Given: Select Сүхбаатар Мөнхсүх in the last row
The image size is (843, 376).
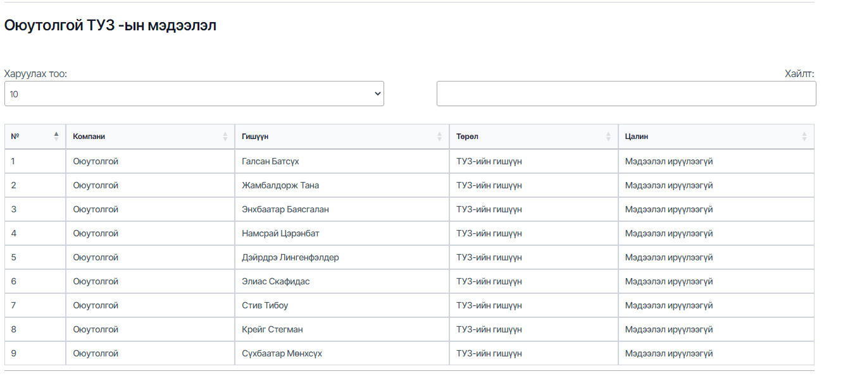Looking at the screenshot, I should click(282, 354).
